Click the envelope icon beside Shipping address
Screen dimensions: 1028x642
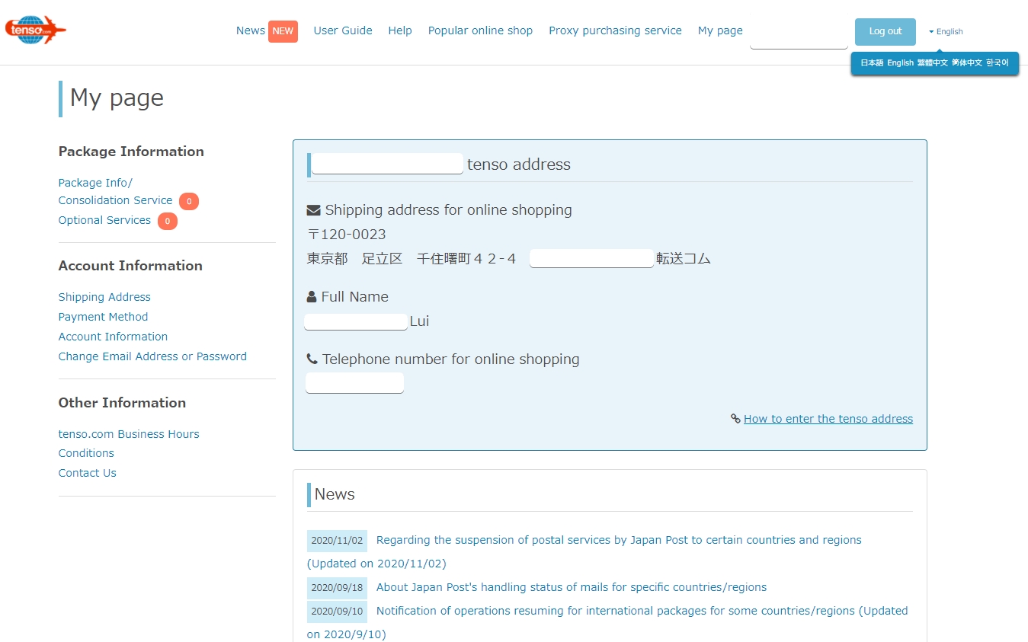(x=313, y=210)
